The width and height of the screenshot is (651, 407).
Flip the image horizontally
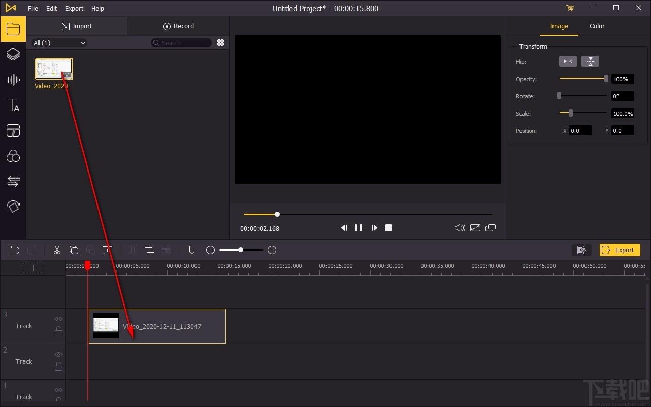[x=568, y=61]
